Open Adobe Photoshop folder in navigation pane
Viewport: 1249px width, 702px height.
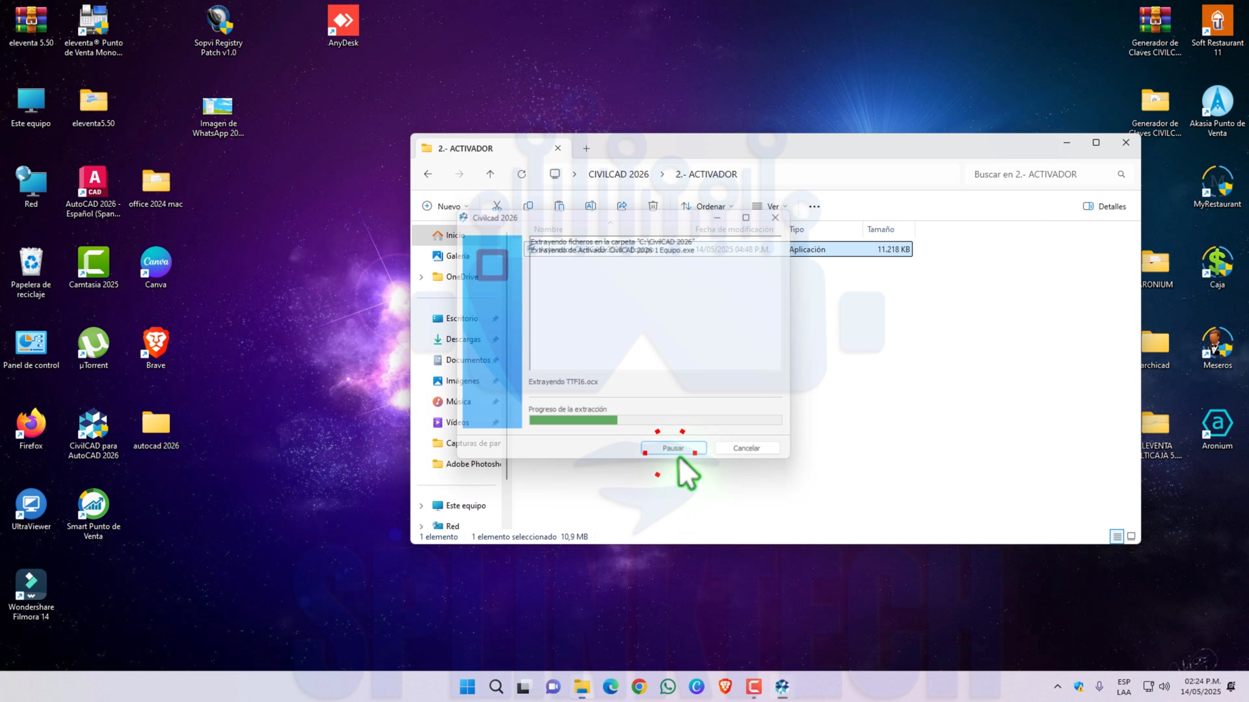click(x=466, y=464)
